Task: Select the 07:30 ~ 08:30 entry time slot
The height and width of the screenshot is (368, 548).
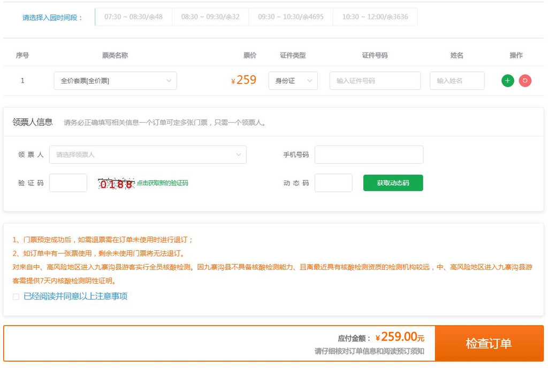Action: pos(133,17)
